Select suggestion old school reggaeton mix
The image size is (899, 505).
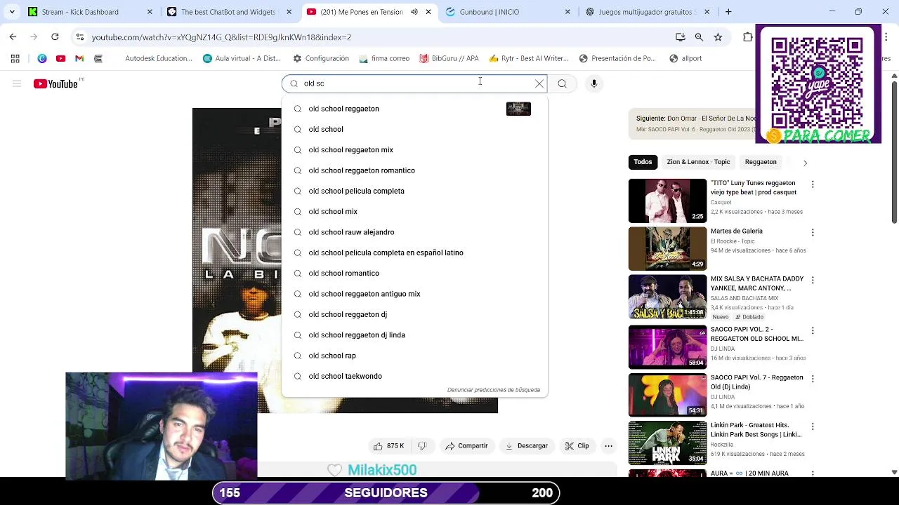click(414, 149)
